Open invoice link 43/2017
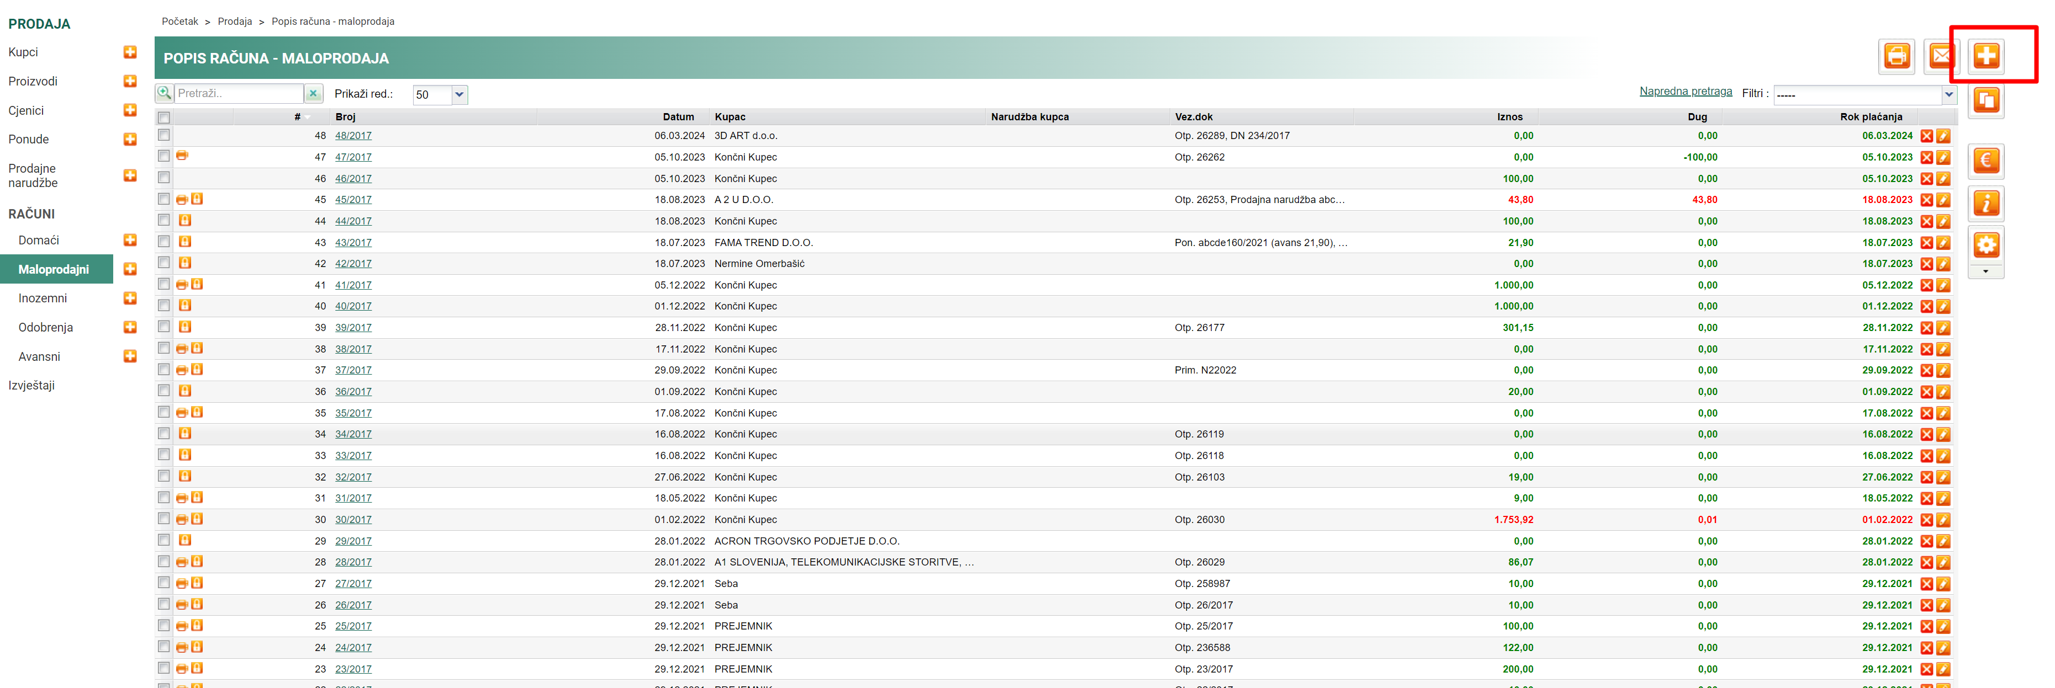Viewport: 2055px width, 688px height. [352, 242]
